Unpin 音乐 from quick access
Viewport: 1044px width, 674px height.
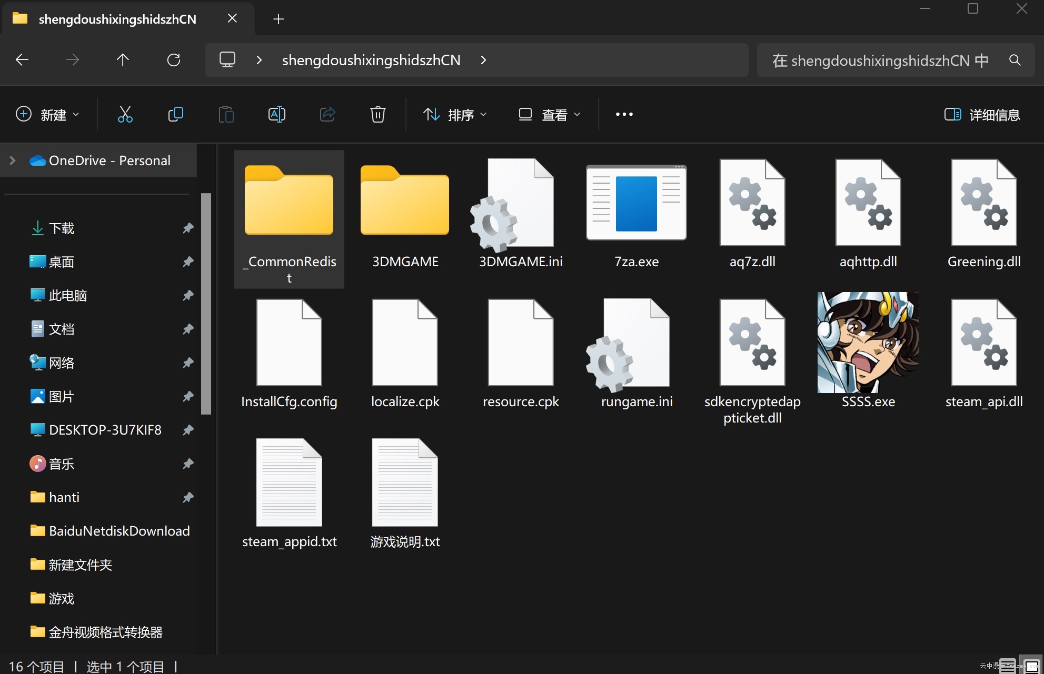coord(188,464)
